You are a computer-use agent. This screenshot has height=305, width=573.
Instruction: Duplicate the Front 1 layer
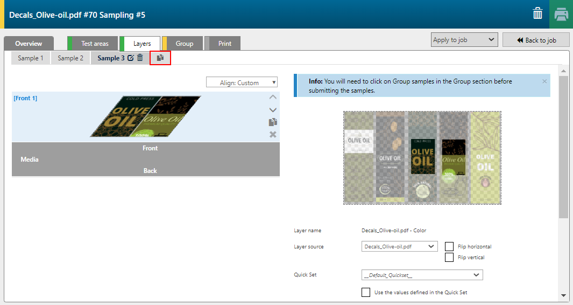click(273, 122)
